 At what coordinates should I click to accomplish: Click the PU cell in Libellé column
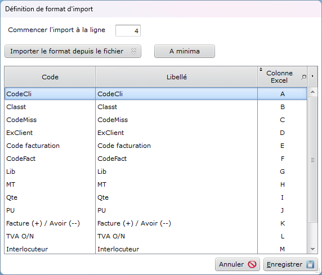click(x=176, y=210)
